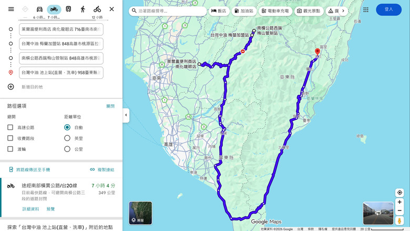Click the 台灣中油 梅蘭加盟站 map label

[230, 35]
